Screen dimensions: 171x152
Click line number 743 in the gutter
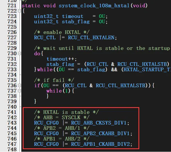[12, 123]
